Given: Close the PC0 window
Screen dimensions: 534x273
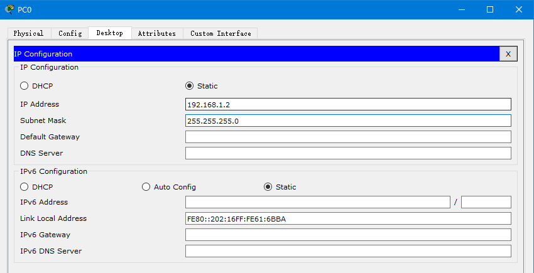Looking at the screenshot, I should coord(519,9).
